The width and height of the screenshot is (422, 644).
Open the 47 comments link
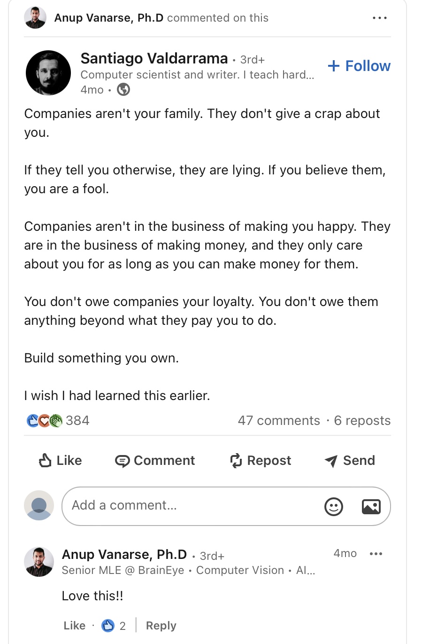tap(279, 420)
